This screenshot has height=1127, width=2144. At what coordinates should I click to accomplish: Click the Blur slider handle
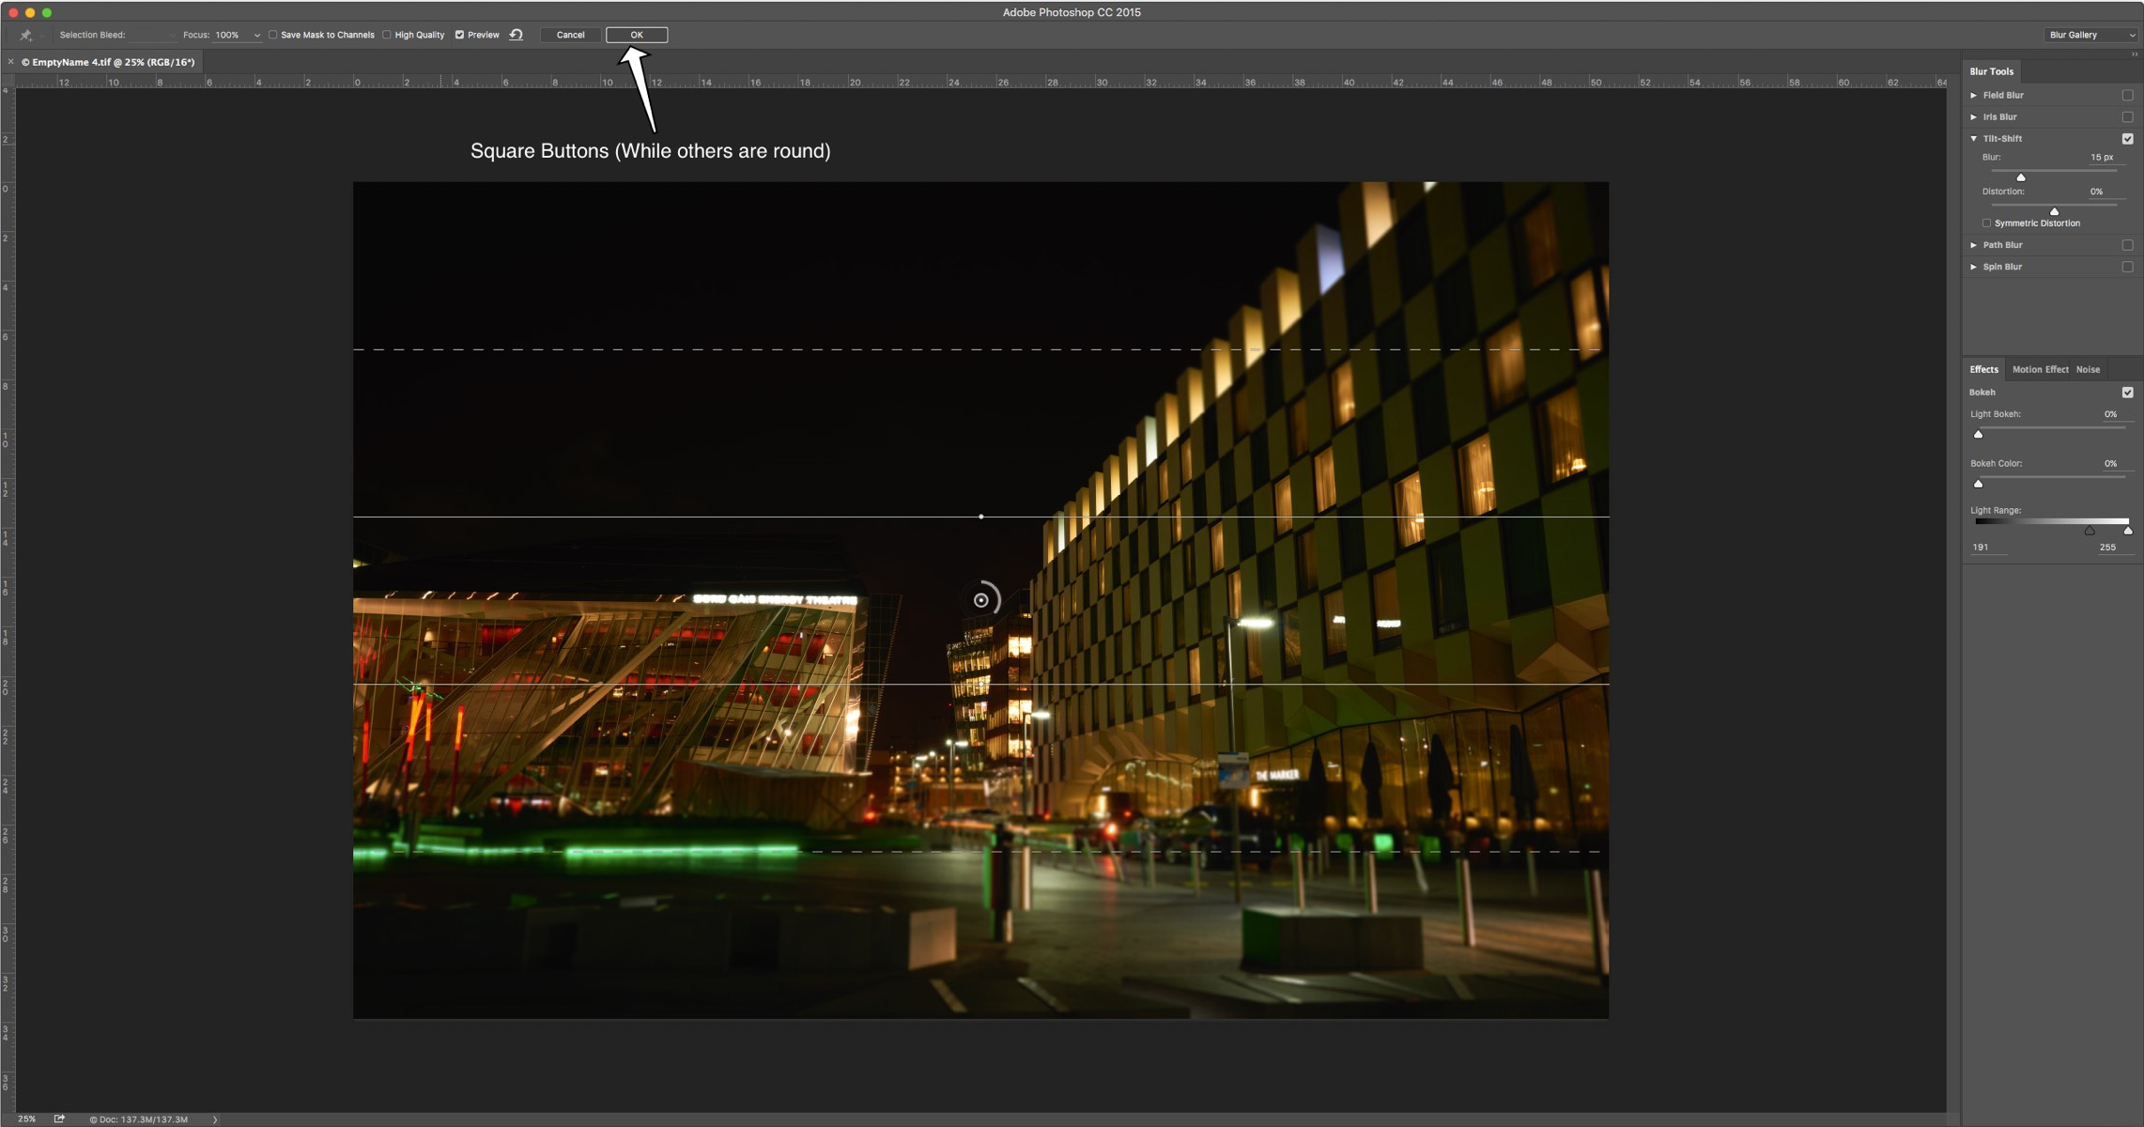(2021, 177)
